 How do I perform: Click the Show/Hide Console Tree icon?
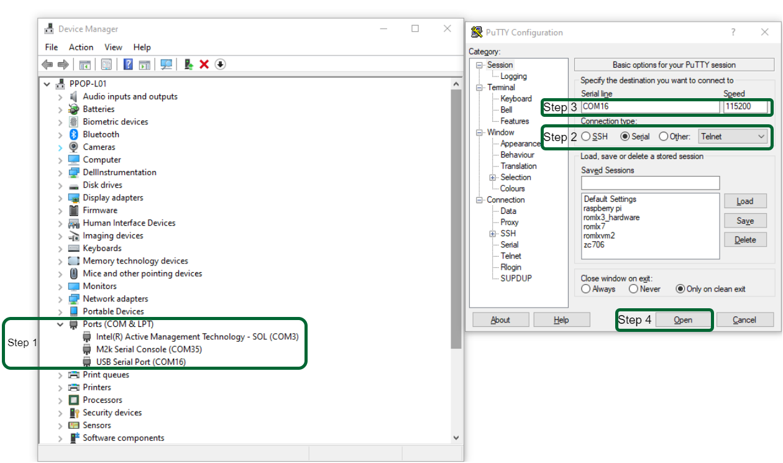85,65
